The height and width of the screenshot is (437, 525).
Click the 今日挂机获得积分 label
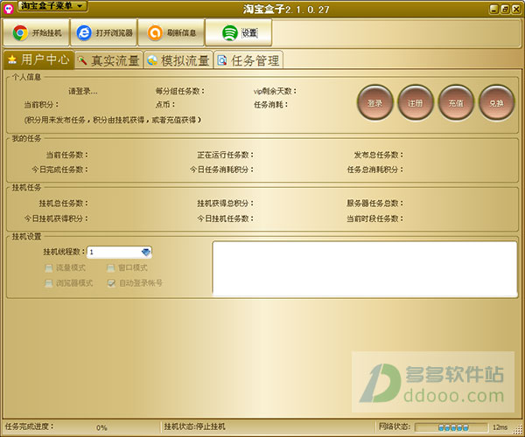[x=56, y=218]
